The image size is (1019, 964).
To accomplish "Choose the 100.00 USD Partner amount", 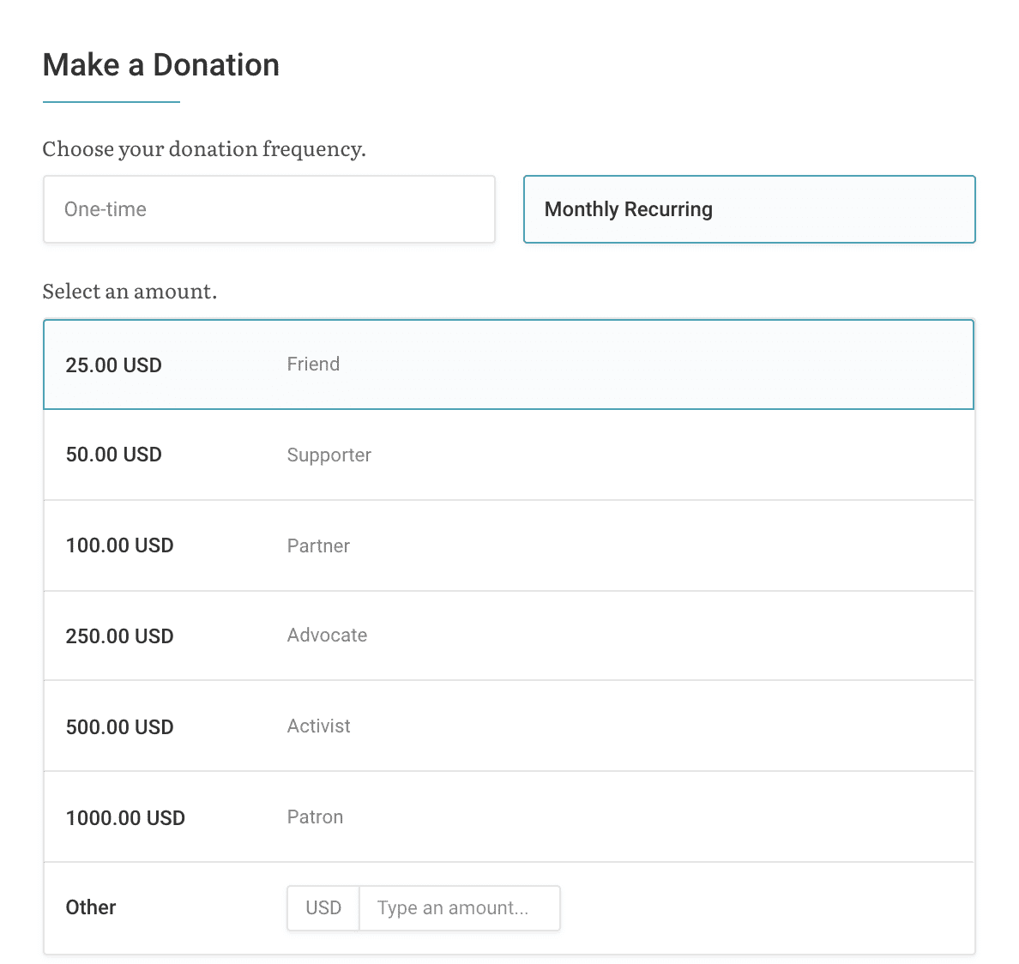I will (509, 545).
